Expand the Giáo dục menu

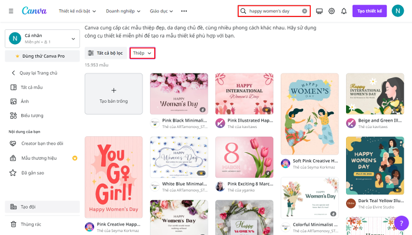tap(161, 11)
